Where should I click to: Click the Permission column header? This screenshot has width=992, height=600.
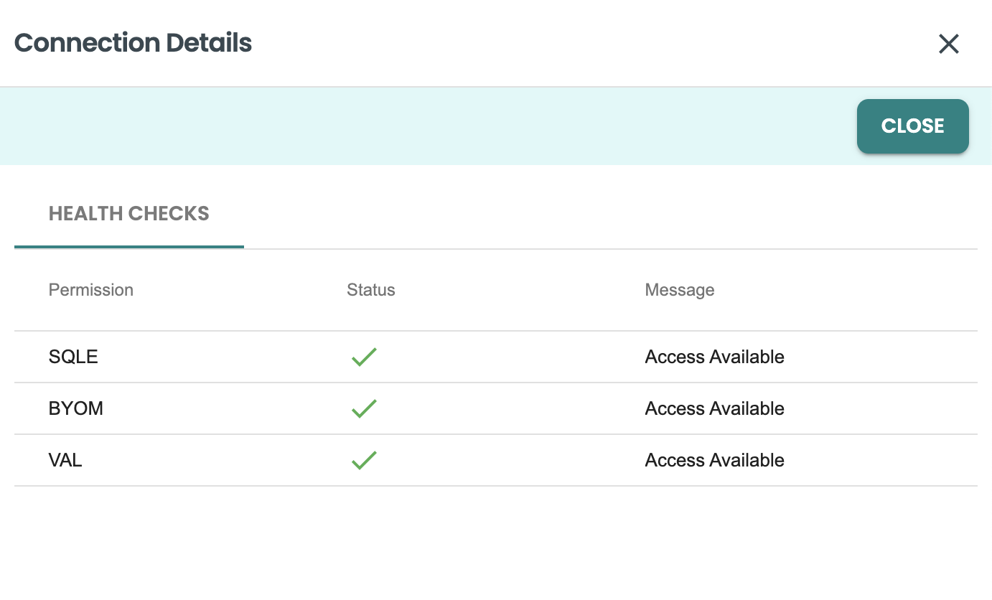tap(91, 290)
